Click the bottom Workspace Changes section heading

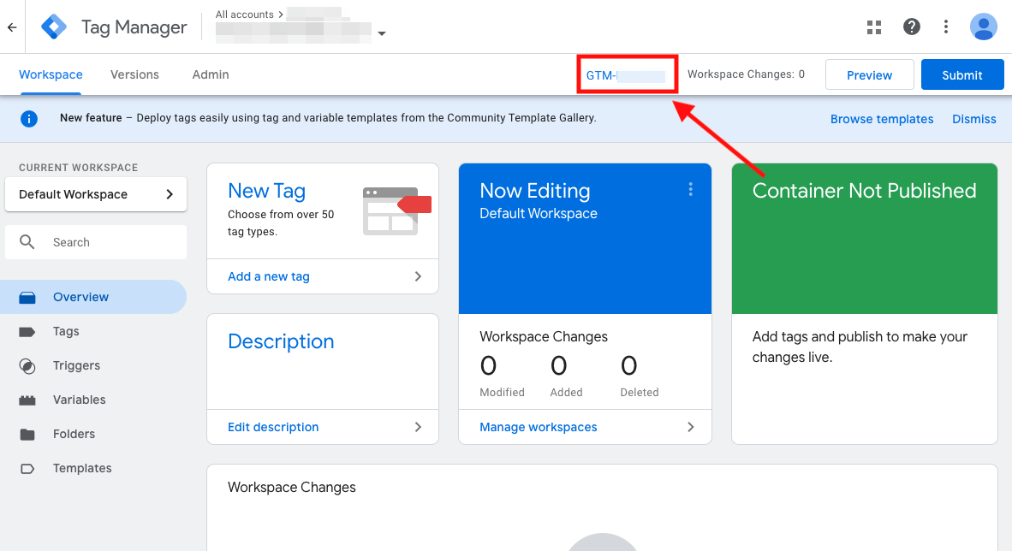292,487
